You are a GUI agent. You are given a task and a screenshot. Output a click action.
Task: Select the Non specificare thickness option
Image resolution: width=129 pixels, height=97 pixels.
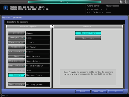(88, 33)
